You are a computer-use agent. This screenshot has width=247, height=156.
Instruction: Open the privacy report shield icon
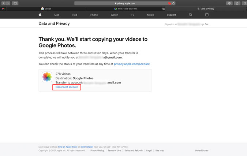point(229,3)
